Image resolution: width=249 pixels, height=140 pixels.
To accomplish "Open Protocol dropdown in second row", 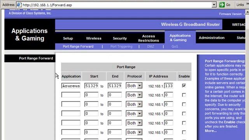I will click(134, 95).
